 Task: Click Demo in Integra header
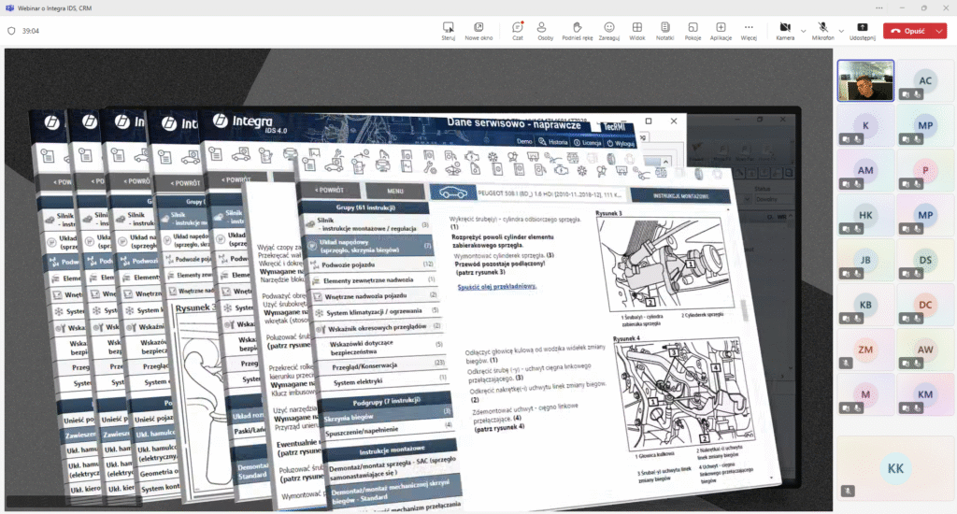524,141
